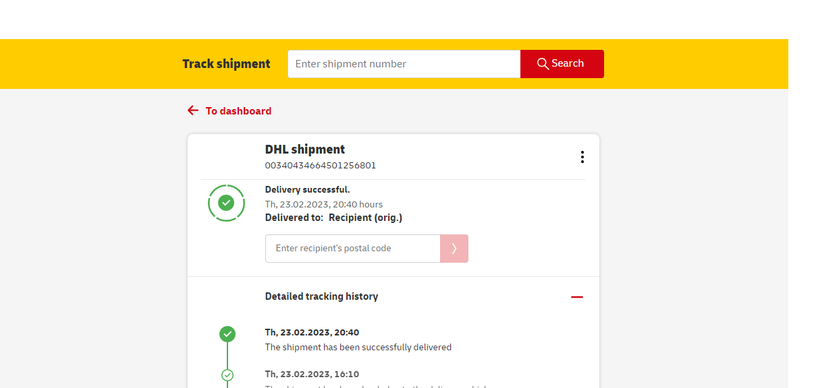
Task: Click the Detailed tracking history heading
Action: click(x=321, y=296)
